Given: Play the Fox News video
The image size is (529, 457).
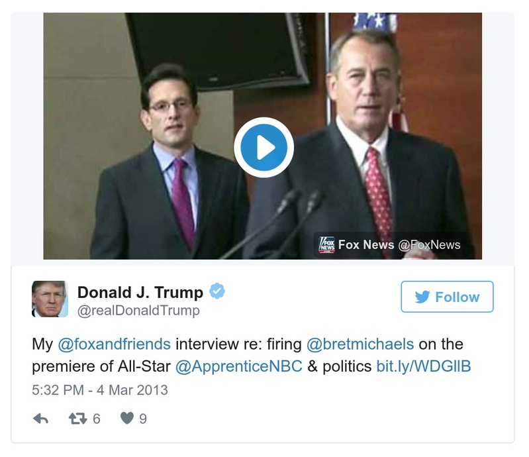Looking at the screenshot, I should tap(264, 147).
